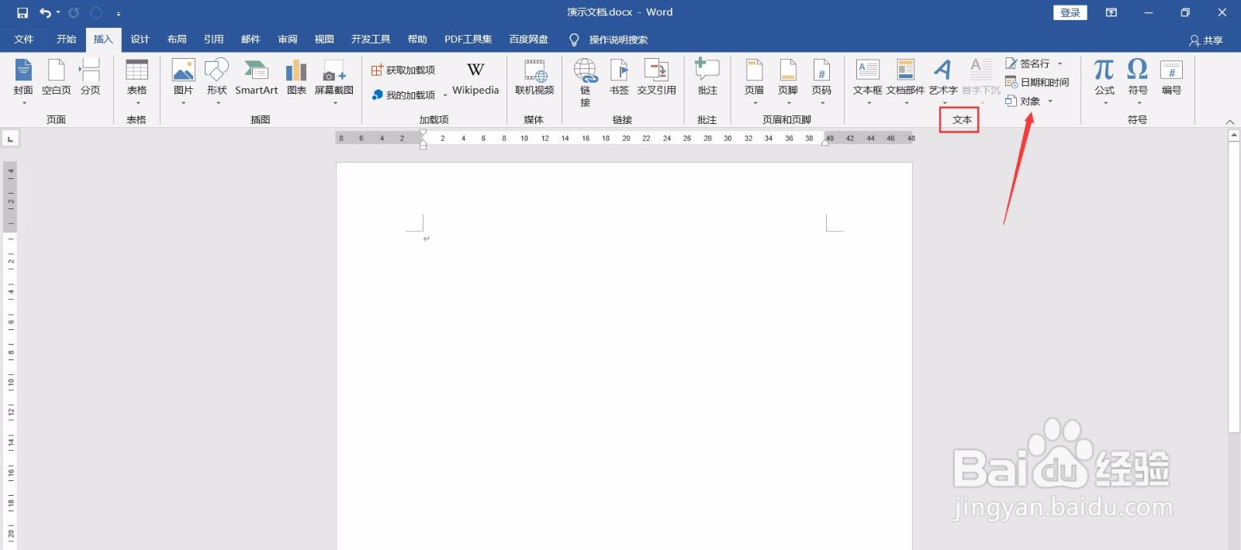This screenshot has width=1241, height=550.
Task: Open the Developer (开发工具) tab
Action: pos(371,40)
